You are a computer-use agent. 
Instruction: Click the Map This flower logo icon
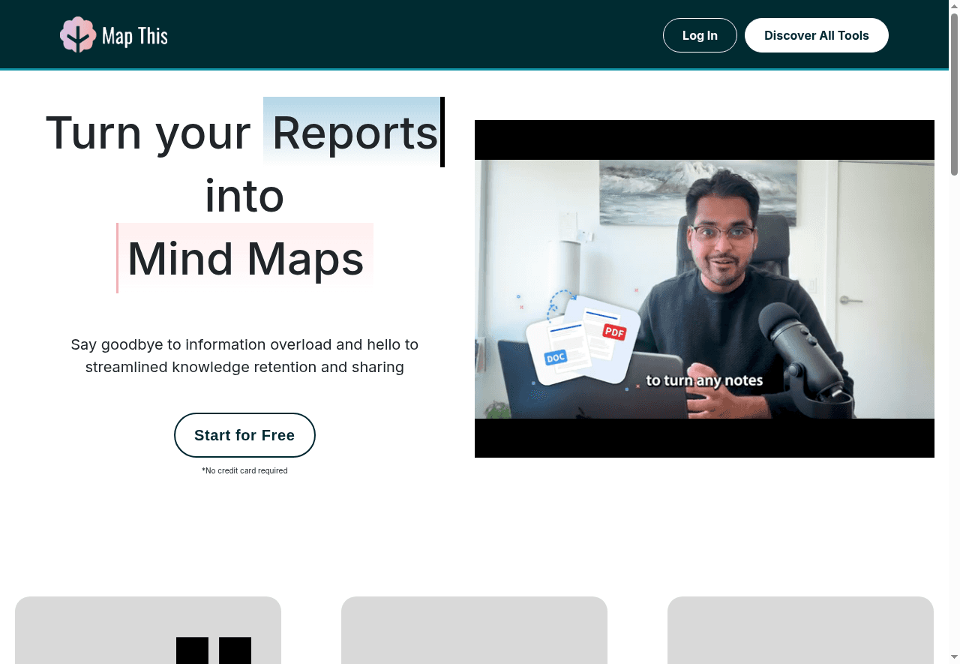[78, 35]
